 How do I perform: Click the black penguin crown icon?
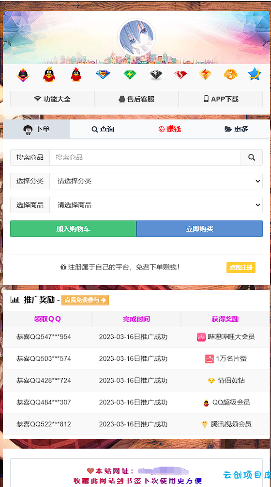click(x=23, y=75)
